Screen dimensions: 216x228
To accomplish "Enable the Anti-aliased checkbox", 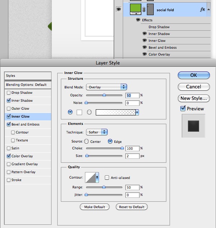I will tap(107, 177).
